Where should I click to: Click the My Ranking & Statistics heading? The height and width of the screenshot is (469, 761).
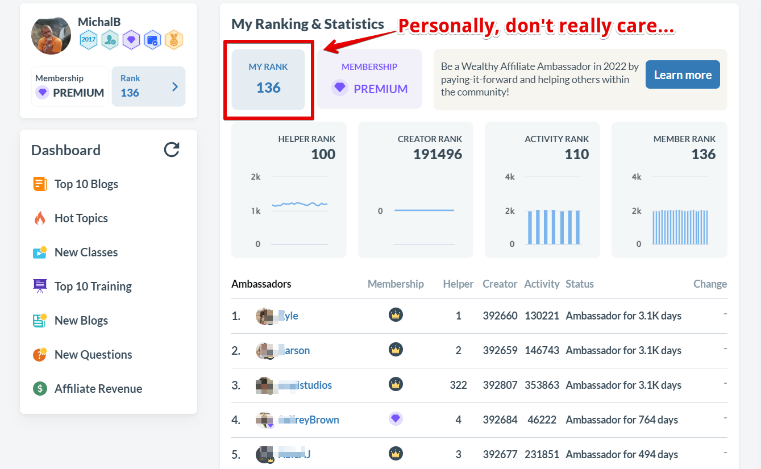coord(307,24)
